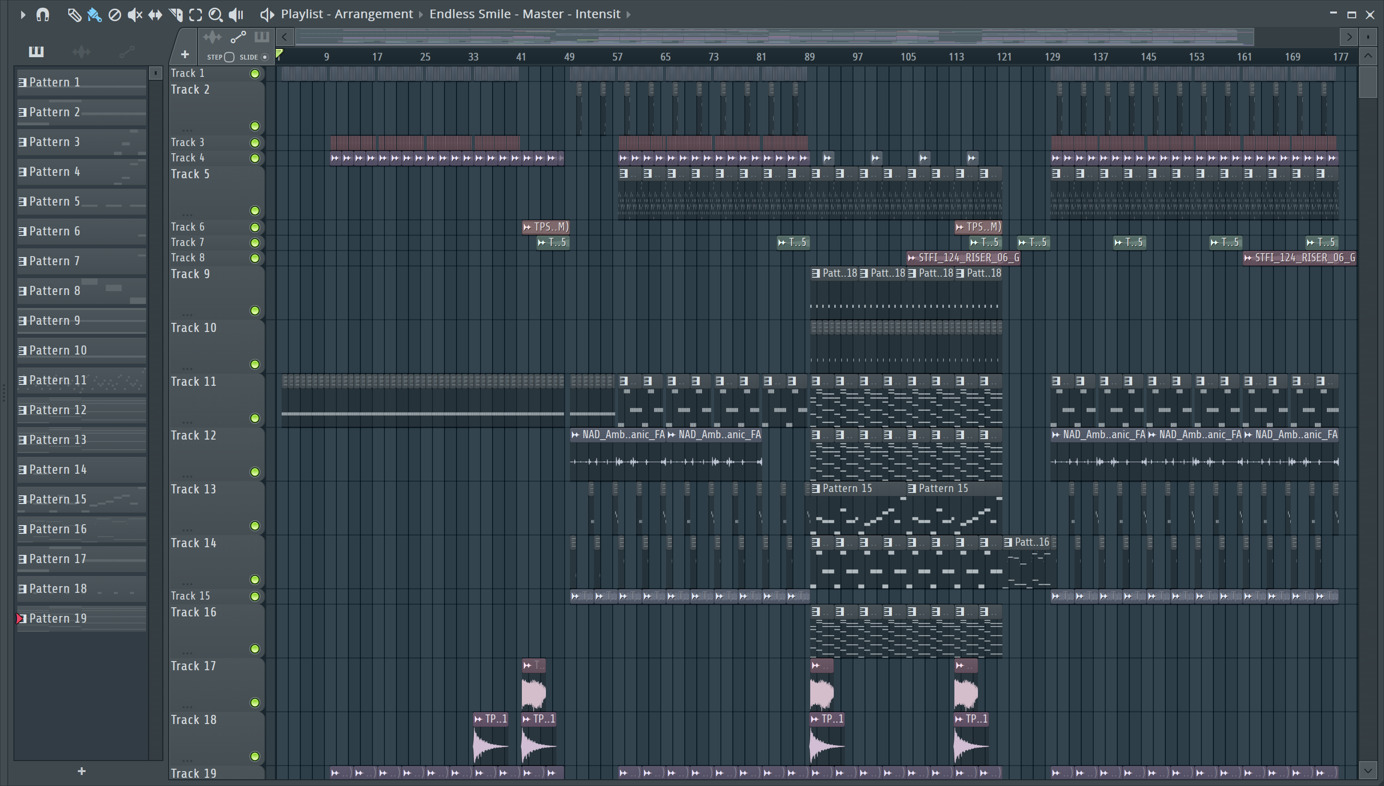Open the Playlist - Arrangement breadcrumb menu
The width and height of the screenshot is (1384, 786).
pos(346,14)
